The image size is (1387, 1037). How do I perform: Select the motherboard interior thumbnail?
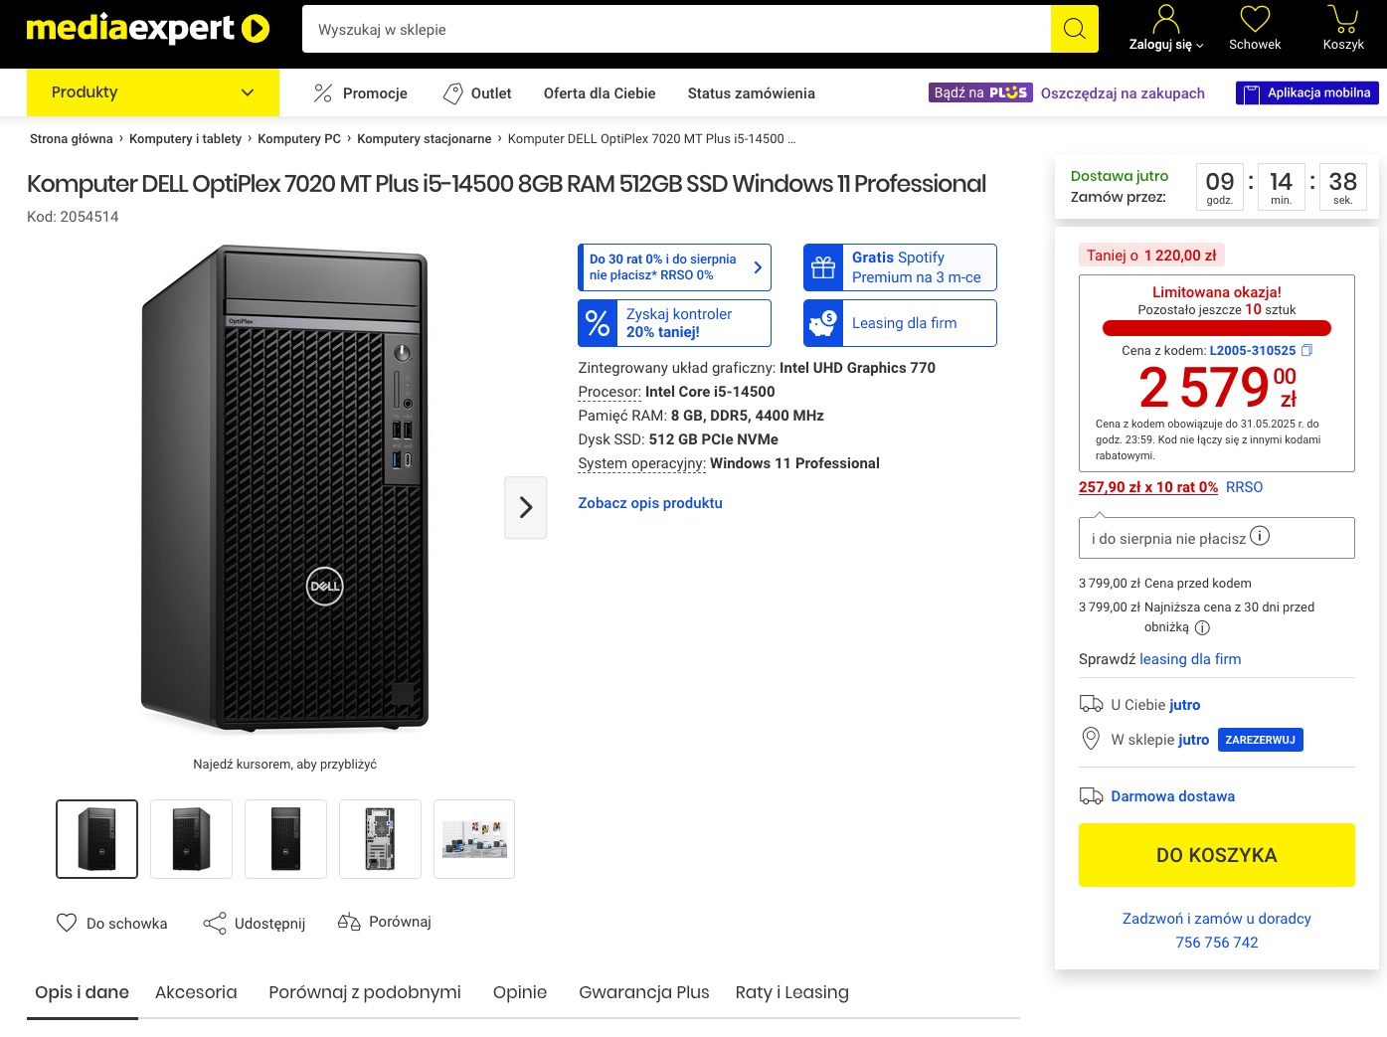(x=380, y=838)
